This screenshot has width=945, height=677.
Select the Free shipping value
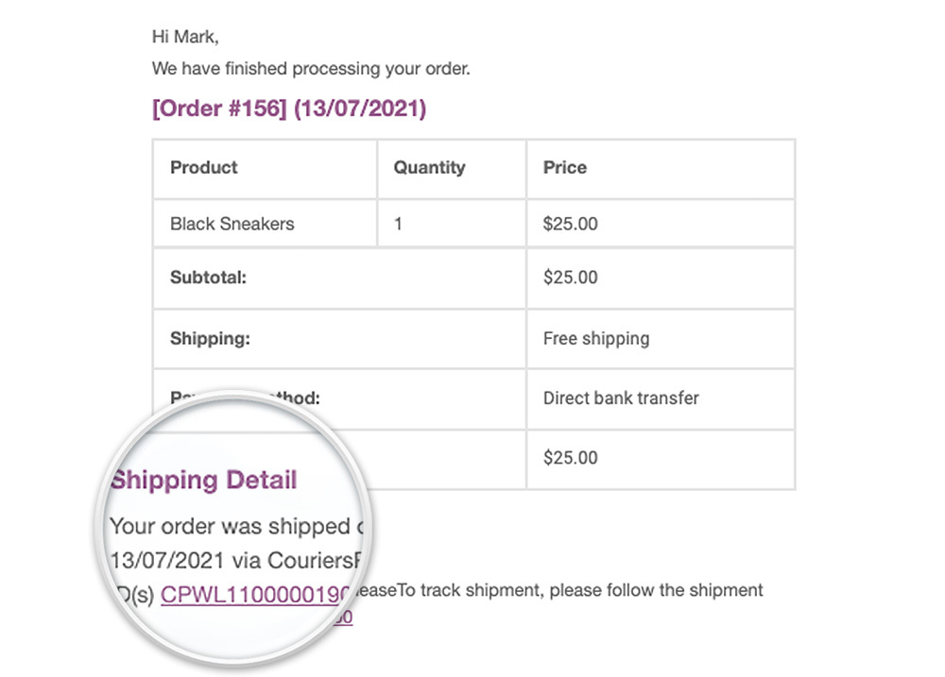(596, 338)
